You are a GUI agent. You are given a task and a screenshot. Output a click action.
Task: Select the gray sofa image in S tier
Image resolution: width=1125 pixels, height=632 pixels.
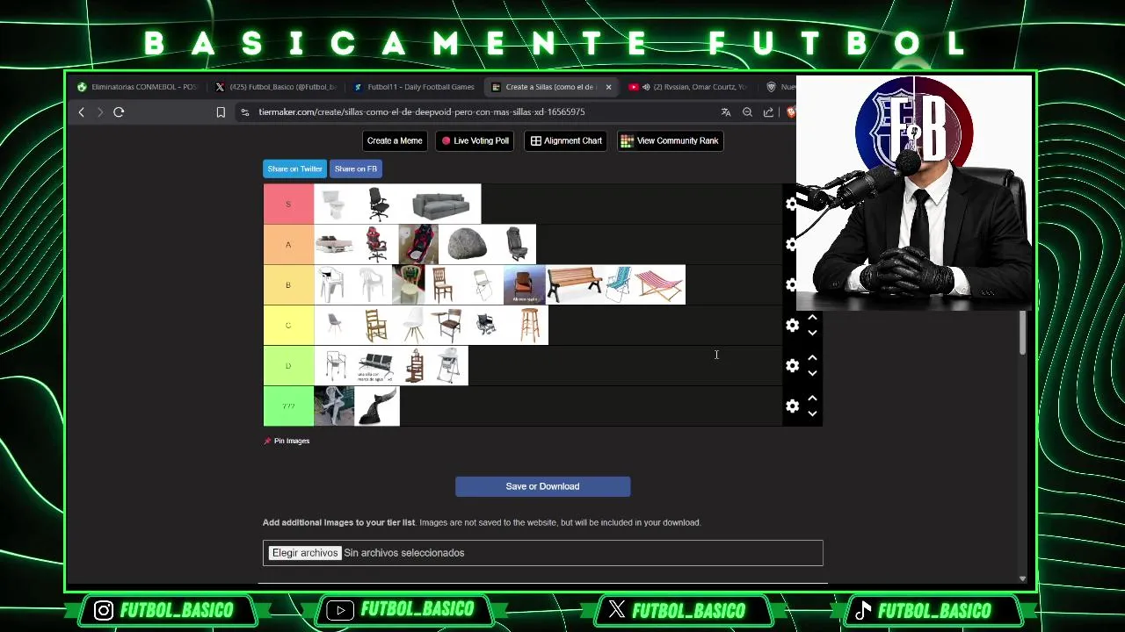pos(440,205)
